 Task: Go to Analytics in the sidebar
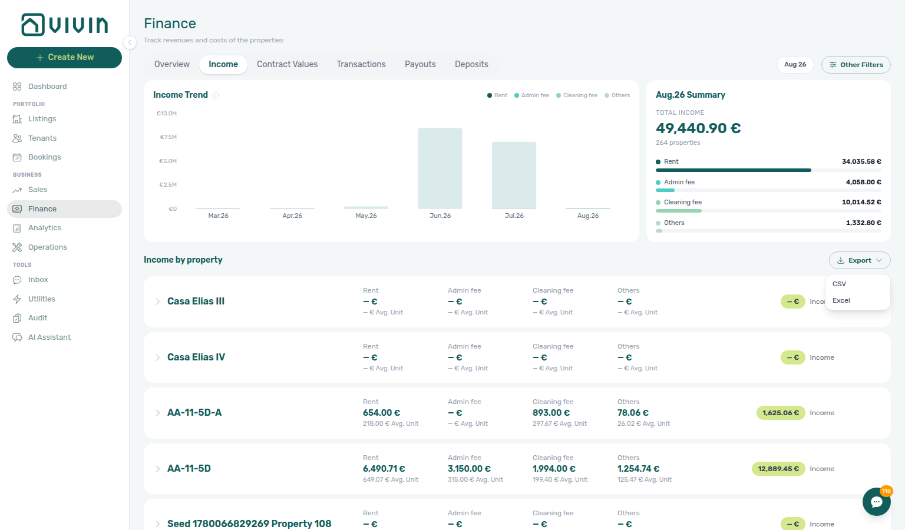(64, 228)
